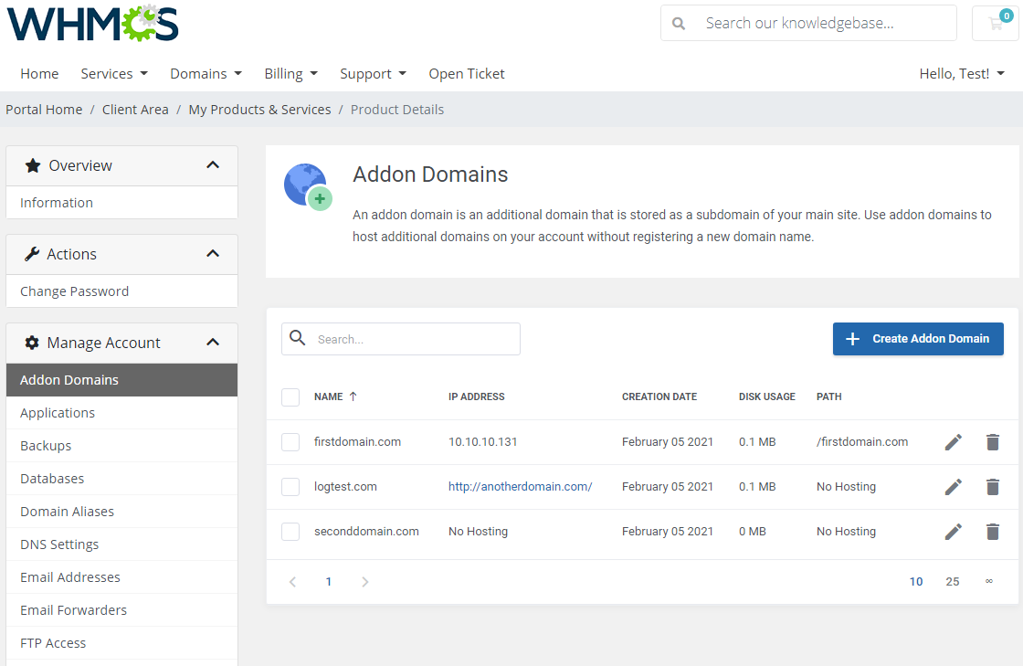Click the table search magnifier icon

click(x=298, y=338)
